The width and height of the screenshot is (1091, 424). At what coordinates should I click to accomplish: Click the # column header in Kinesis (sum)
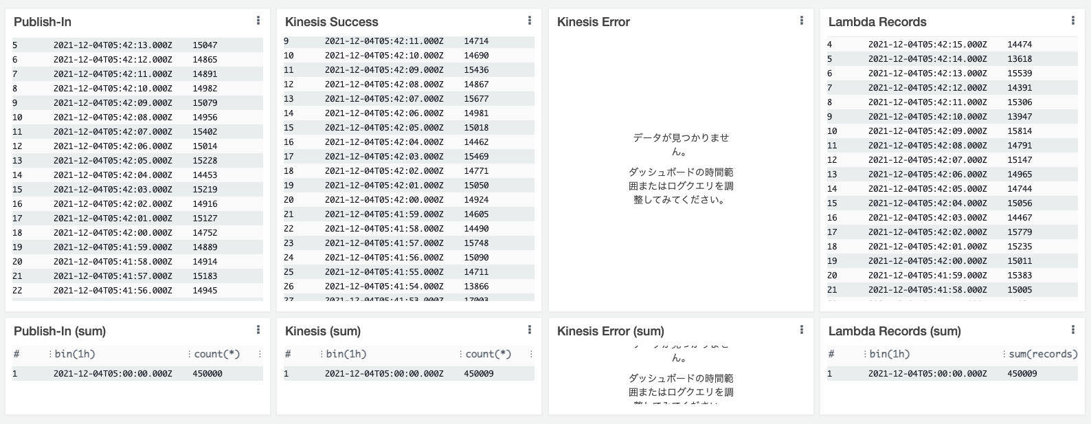pos(288,354)
